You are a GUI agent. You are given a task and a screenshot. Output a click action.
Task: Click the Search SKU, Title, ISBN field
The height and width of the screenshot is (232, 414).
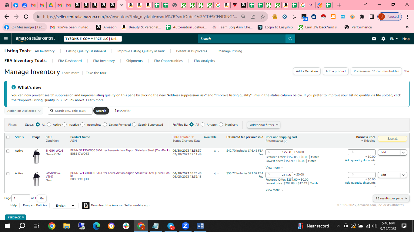(x=70, y=111)
